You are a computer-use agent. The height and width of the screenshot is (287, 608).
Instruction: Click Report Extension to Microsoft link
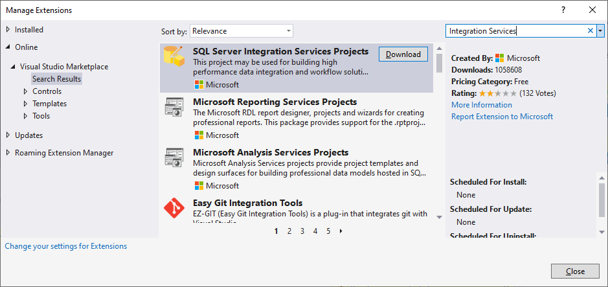pyautogui.click(x=502, y=117)
